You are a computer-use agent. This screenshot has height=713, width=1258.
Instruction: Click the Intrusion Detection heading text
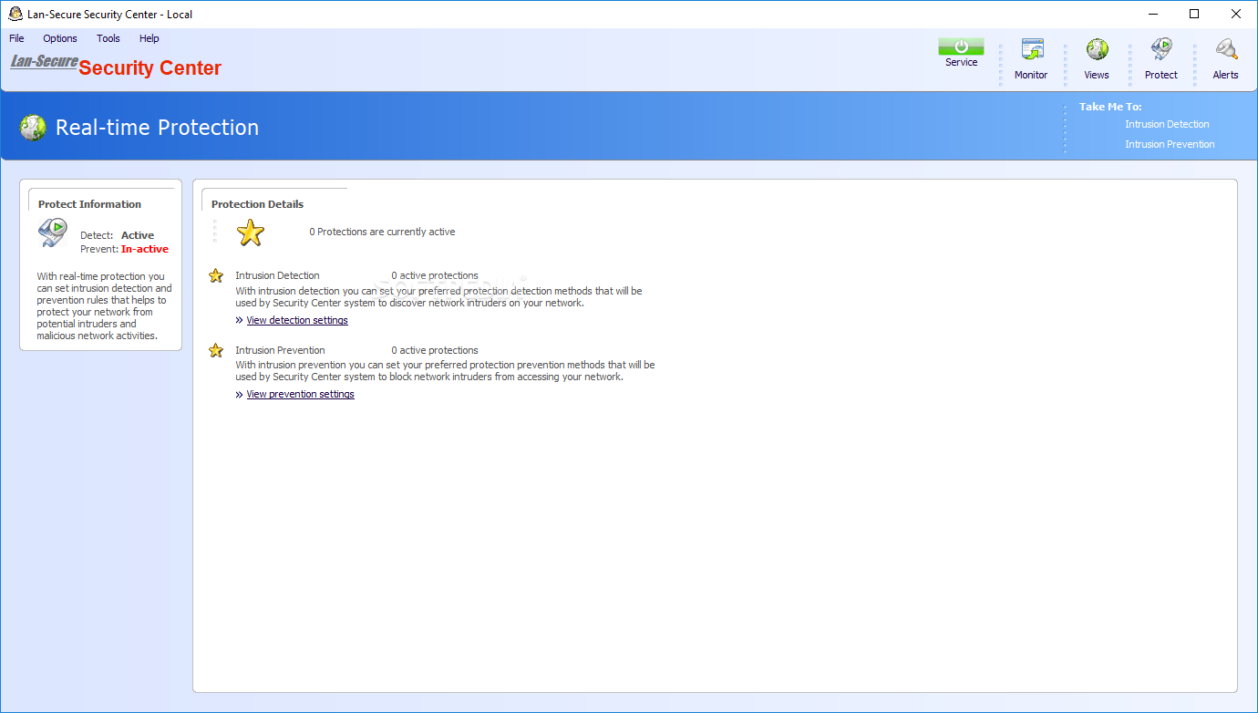pyautogui.click(x=277, y=275)
